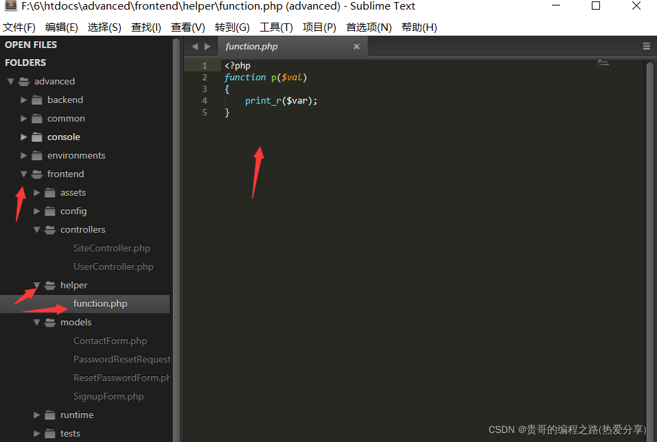Viewport: 657px width, 442px height.
Task: Go to next tab arrow
Action: (x=207, y=47)
